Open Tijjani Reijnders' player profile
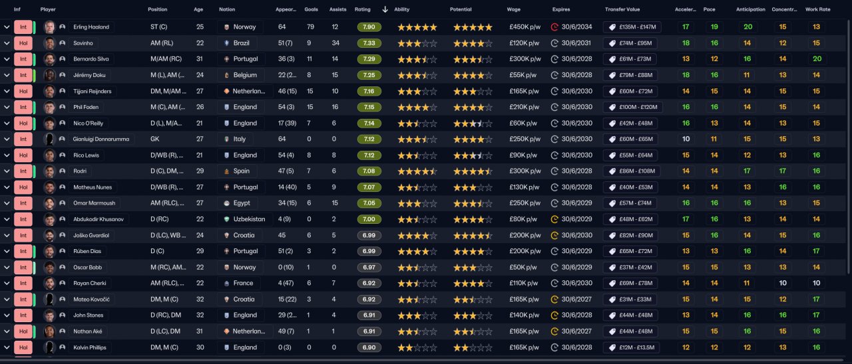This screenshot has height=364, width=852. [93, 91]
